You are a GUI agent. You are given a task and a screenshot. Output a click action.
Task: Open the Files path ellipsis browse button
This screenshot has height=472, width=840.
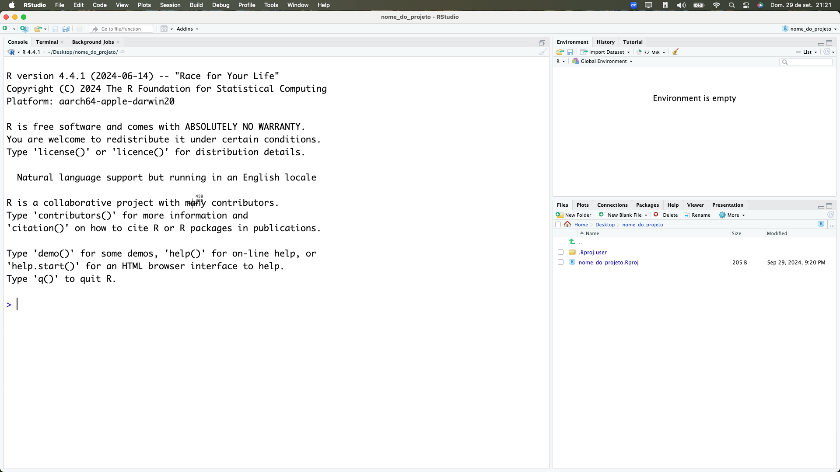[832, 225]
